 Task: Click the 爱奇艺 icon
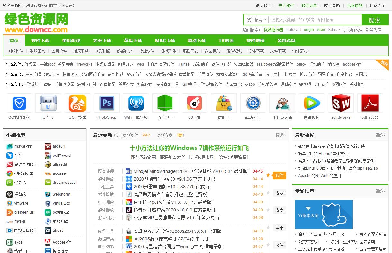(x=9, y=183)
